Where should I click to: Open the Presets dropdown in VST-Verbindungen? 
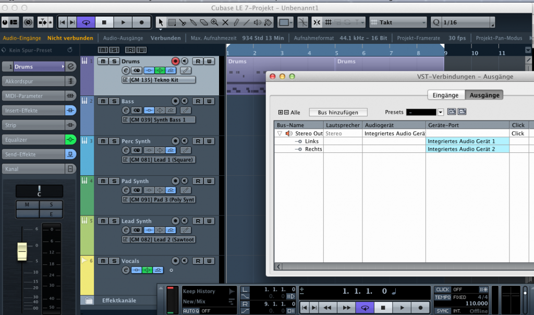441,112
